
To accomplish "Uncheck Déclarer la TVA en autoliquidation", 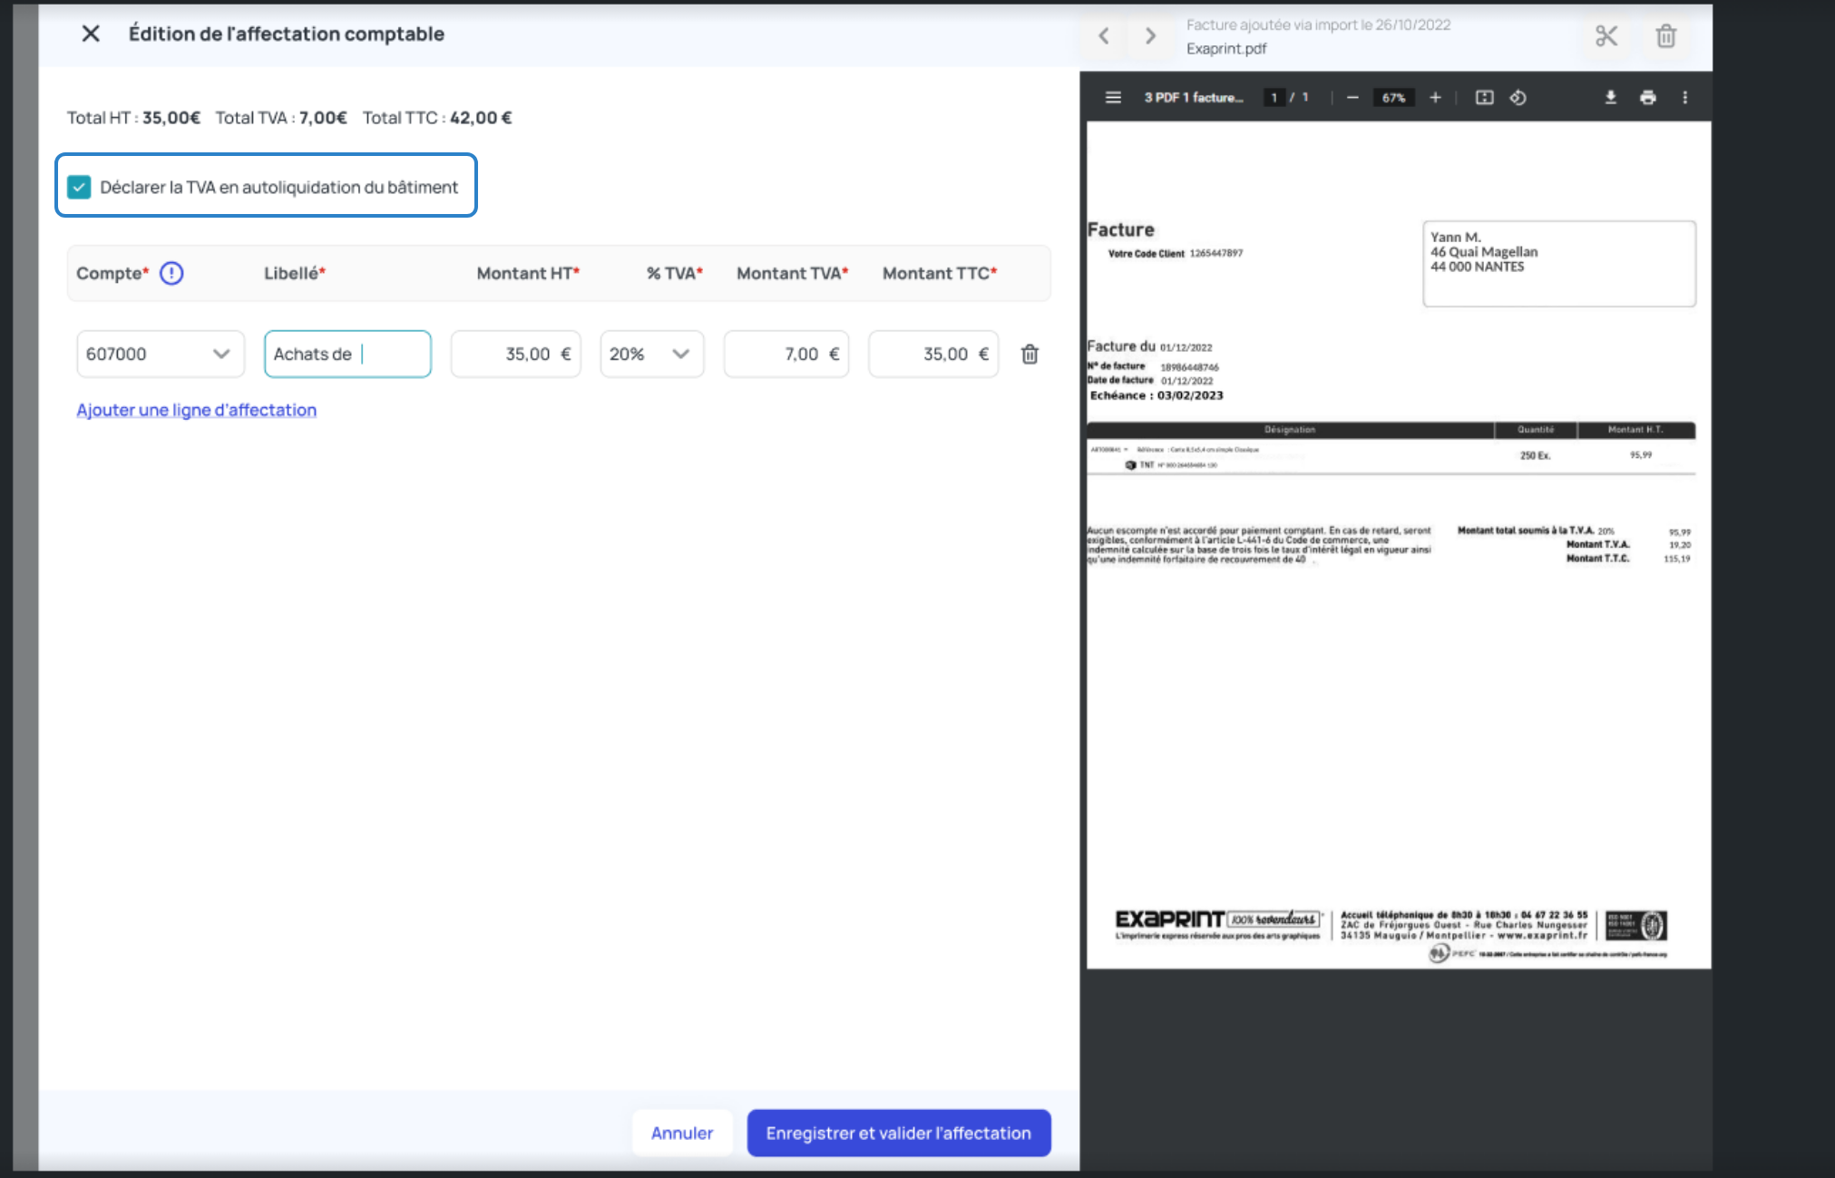I will [80, 187].
